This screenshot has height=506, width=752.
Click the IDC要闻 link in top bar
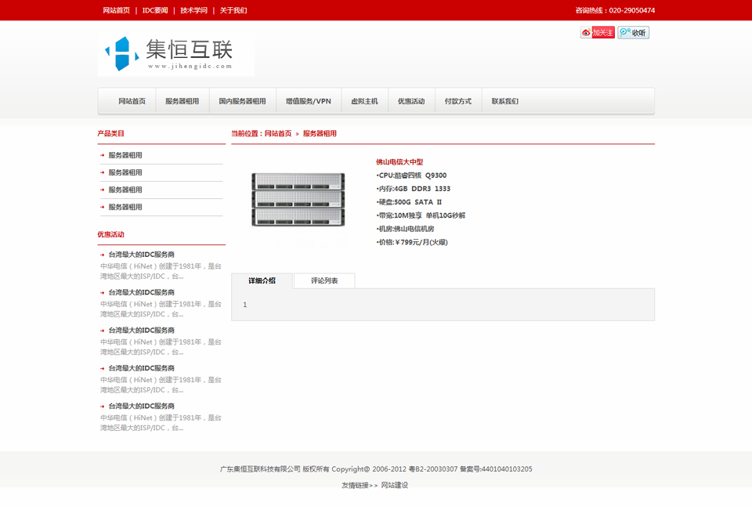click(155, 11)
